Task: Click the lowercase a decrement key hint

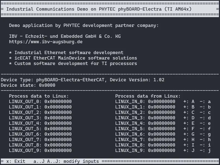Action: click(209, 101)
